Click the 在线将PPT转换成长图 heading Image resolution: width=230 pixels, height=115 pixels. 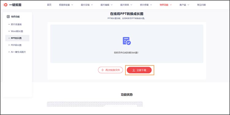tap(127, 14)
